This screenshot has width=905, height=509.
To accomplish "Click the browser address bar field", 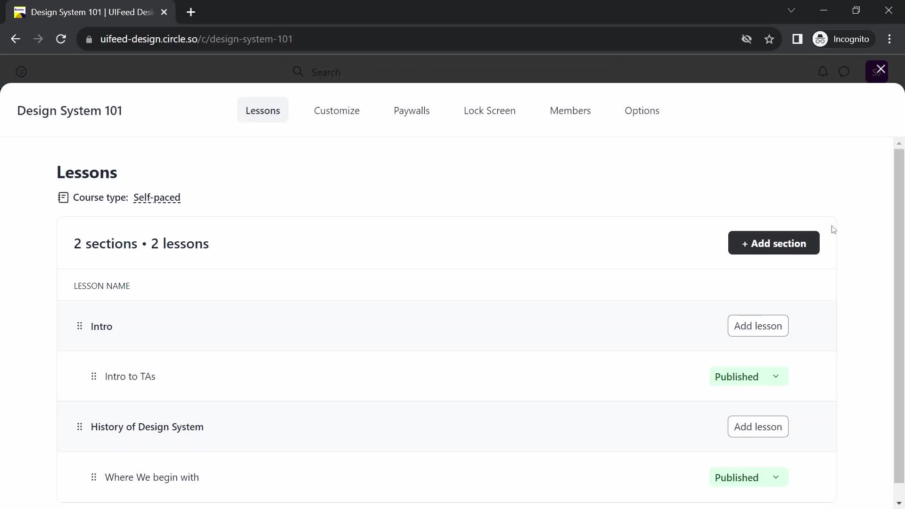I will coord(197,39).
